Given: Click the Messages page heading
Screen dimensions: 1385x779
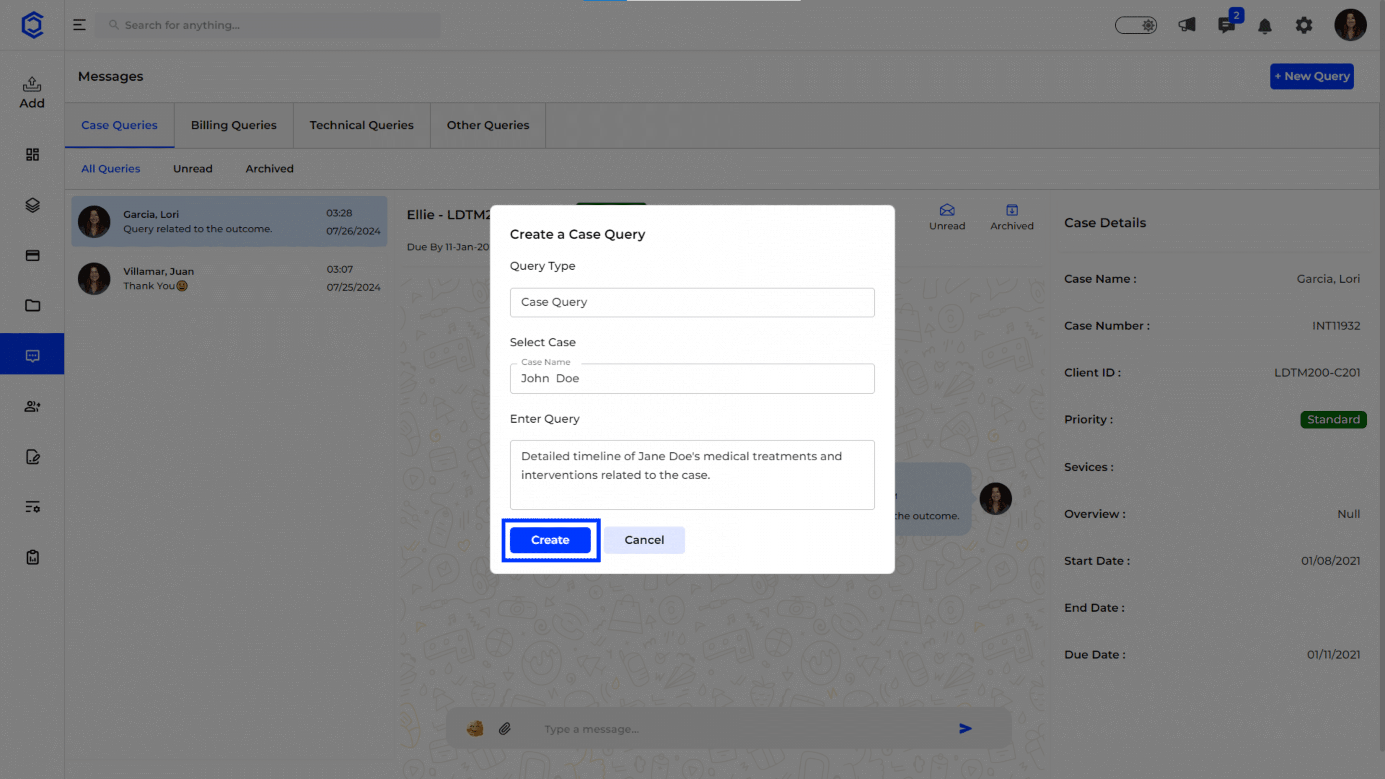Looking at the screenshot, I should [x=111, y=76].
